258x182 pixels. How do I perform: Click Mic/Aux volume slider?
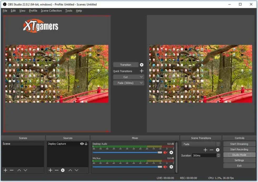[x=127, y=167]
